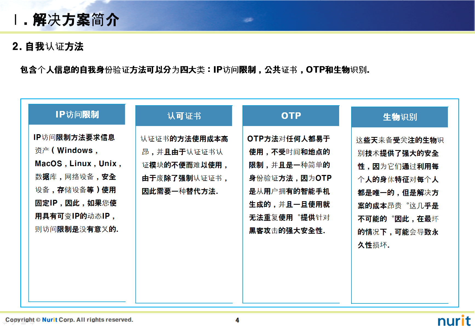Click the line '数据库，网络设备，安全'
This screenshot has height=328, width=475.
tap(75, 177)
